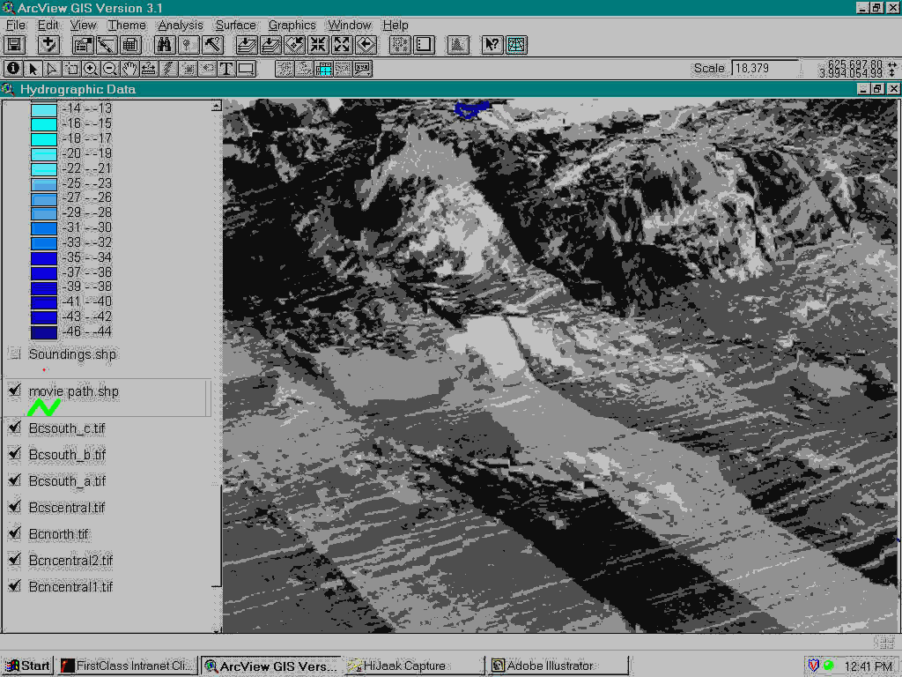
Task: Click the Find binoculars icon
Action: coord(165,45)
